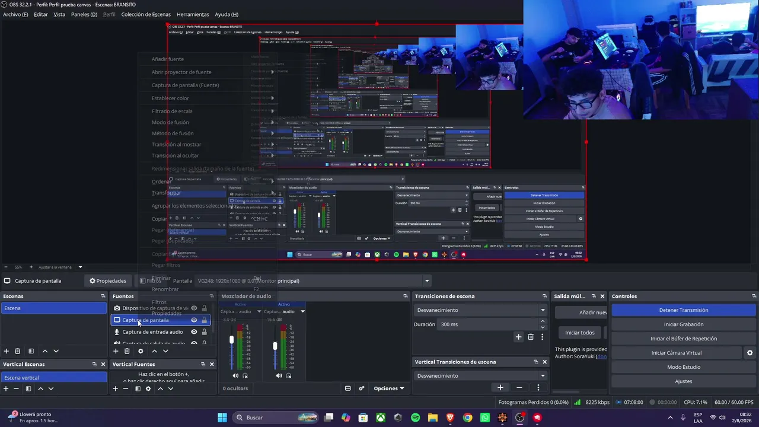The width and height of the screenshot is (759, 427).
Task: Move source up in Fuentes panel
Action: point(154,351)
